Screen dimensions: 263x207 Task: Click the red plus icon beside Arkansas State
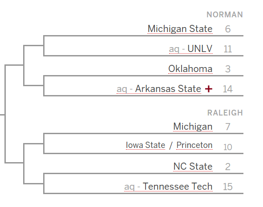[x=209, y=89]
